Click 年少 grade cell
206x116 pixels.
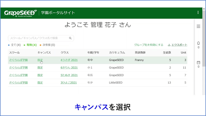[90, 83]
